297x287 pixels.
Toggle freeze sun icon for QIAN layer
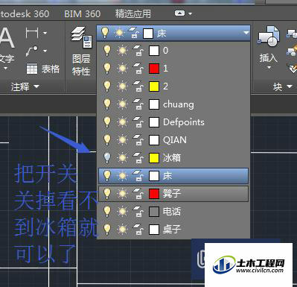[x=122, y=140]
